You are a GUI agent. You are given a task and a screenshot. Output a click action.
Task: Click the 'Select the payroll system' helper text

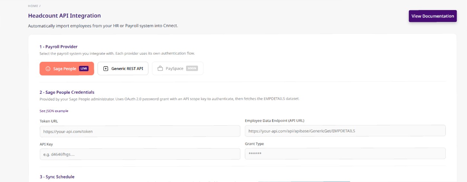(x=117, y=54)
